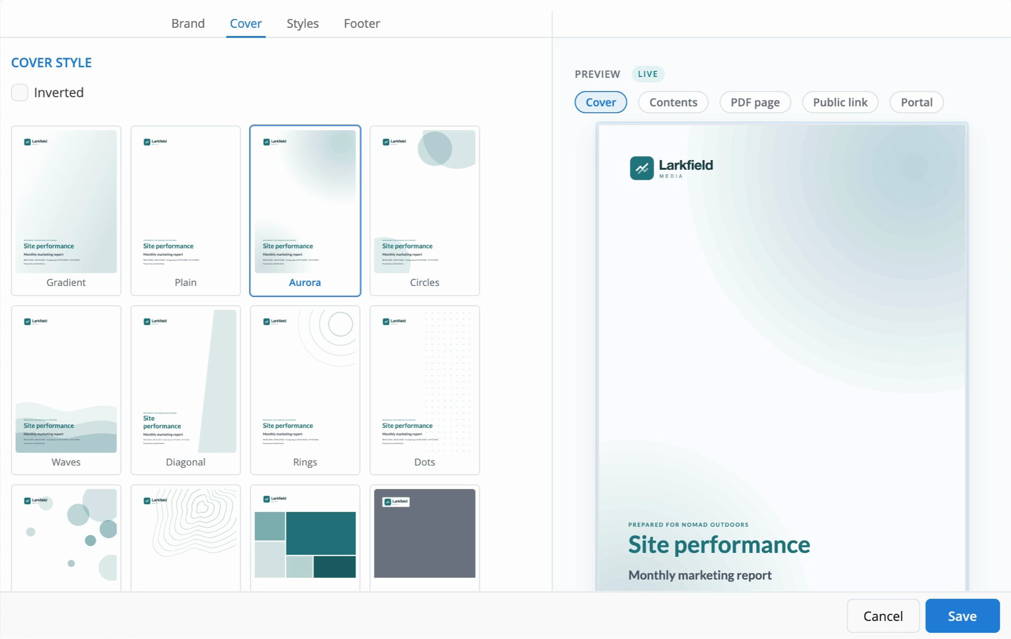Switch preview to PDF page
Image resolution: width=1011 pixels, height=639 pixels.
[x=755, y=102]
